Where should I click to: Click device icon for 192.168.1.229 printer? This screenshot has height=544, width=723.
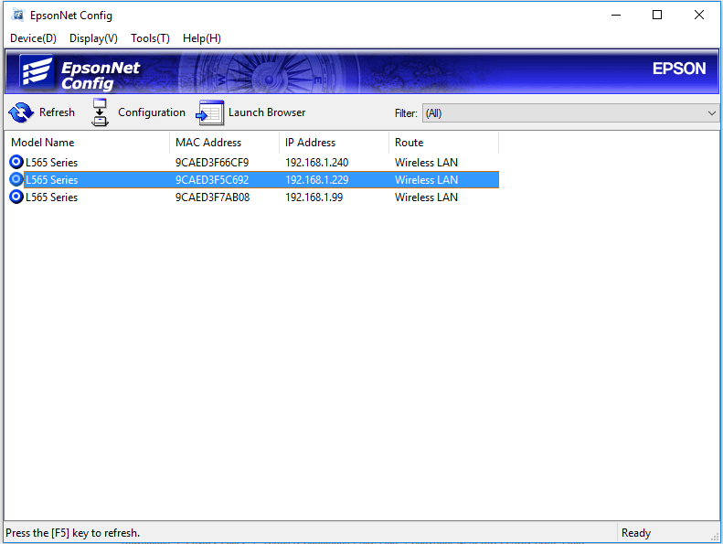16,179
